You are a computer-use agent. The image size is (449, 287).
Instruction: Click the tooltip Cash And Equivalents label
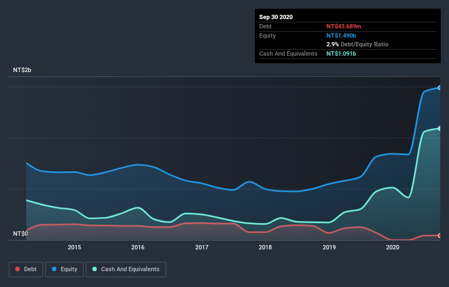click(x=288, y=53)
